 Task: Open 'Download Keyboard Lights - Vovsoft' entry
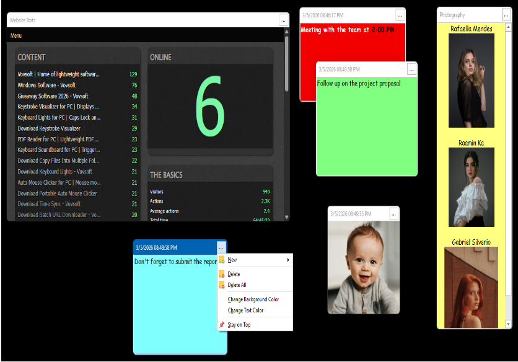(x=55, y=172)
